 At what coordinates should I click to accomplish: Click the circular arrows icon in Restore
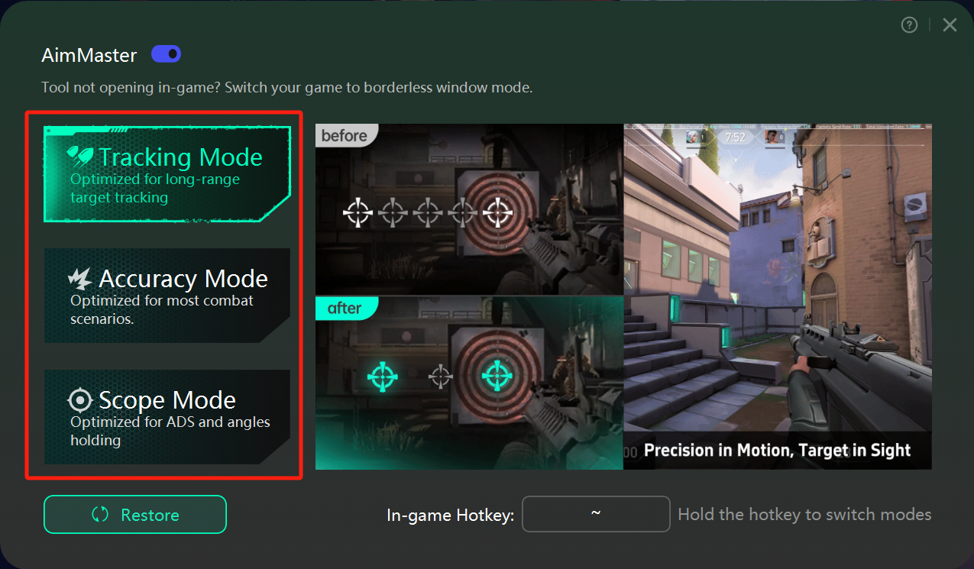coord(100,514)
